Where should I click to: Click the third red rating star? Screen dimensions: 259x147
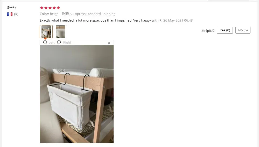(x=50, y=8)
